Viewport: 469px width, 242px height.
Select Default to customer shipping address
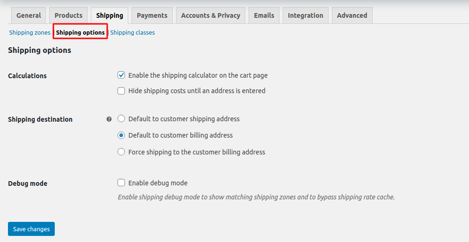click(121, 119)
